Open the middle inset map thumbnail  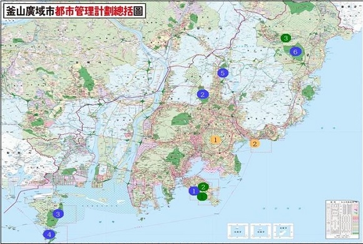[261, 231]
